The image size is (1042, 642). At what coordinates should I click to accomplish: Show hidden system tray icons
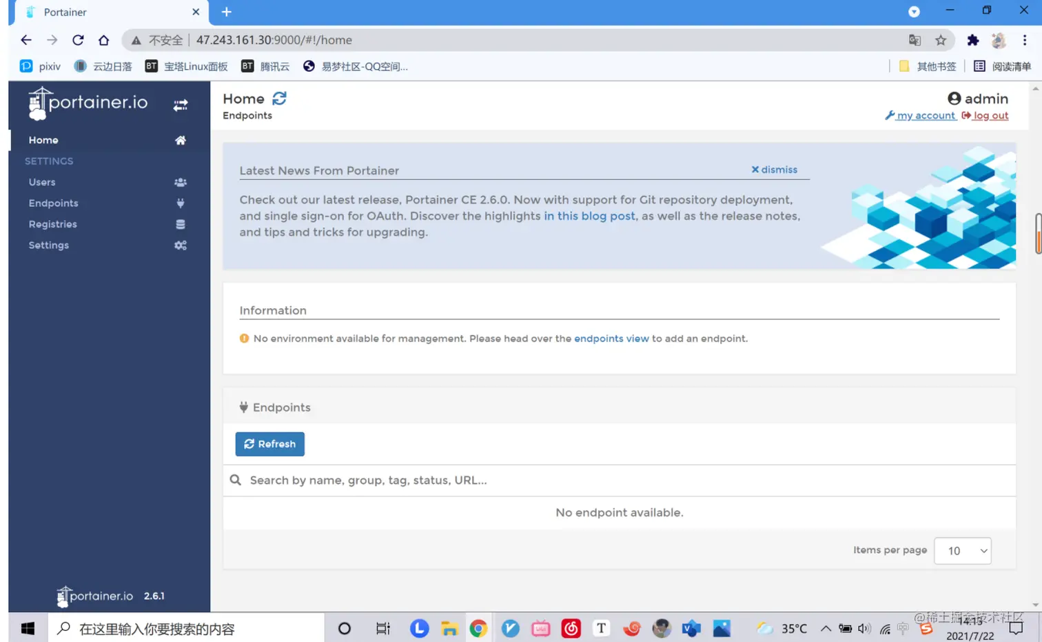click(826, 628)
